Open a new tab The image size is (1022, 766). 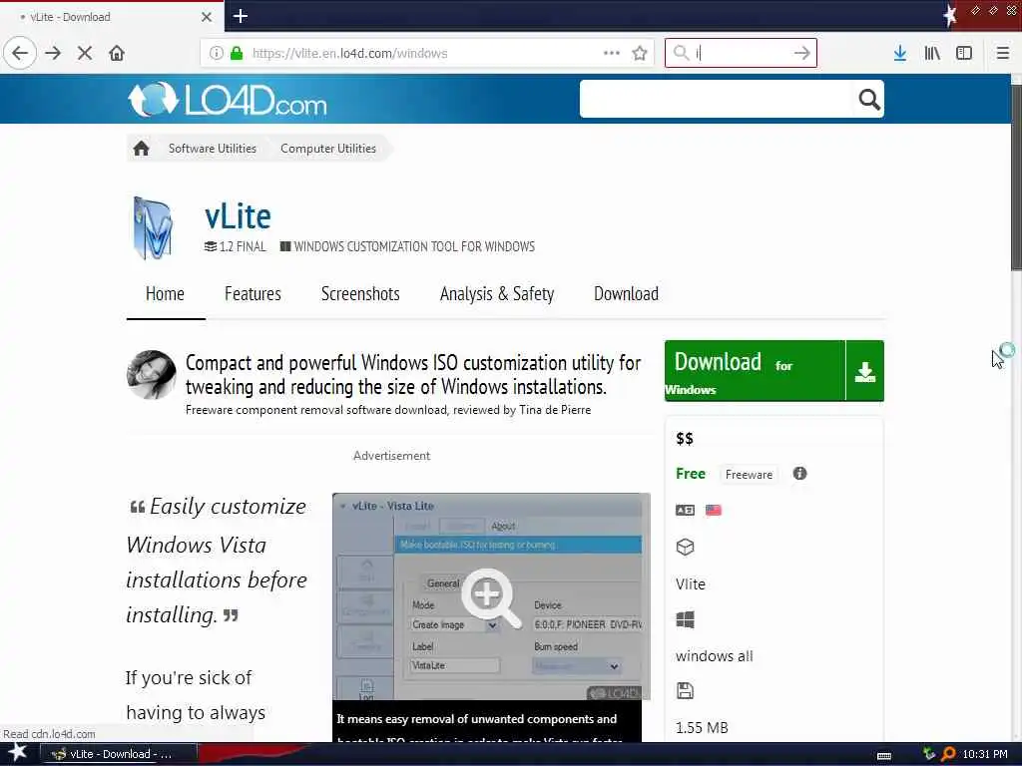pos(241,16)
